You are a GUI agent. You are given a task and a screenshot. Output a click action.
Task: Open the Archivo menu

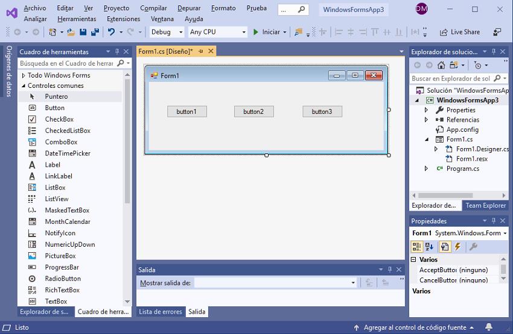point(35,8)
